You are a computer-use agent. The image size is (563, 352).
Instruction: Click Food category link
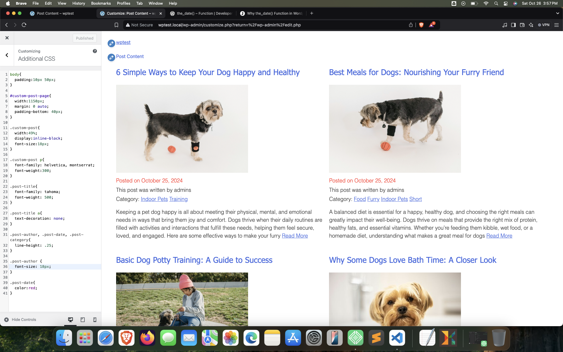tap(359, 199)
